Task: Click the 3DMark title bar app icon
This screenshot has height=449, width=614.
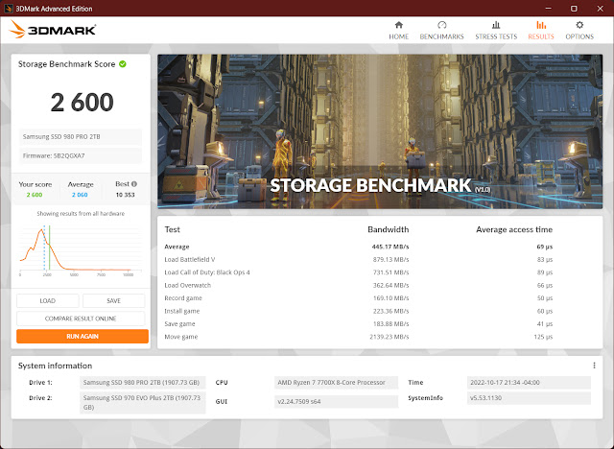Action: coord(9,9)
